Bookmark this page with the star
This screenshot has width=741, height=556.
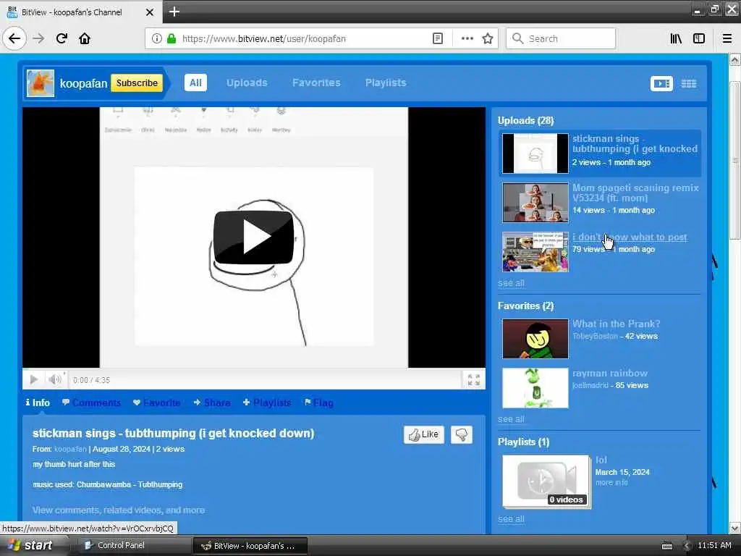click(488, 38)
